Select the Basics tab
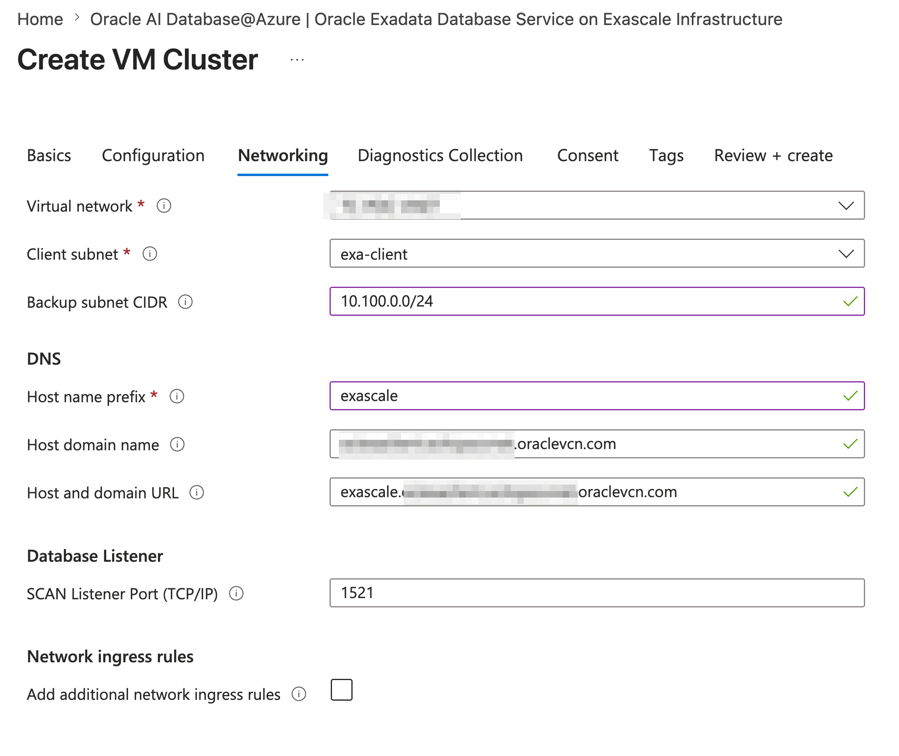The image size is (899, 756). tap(49, 155)
